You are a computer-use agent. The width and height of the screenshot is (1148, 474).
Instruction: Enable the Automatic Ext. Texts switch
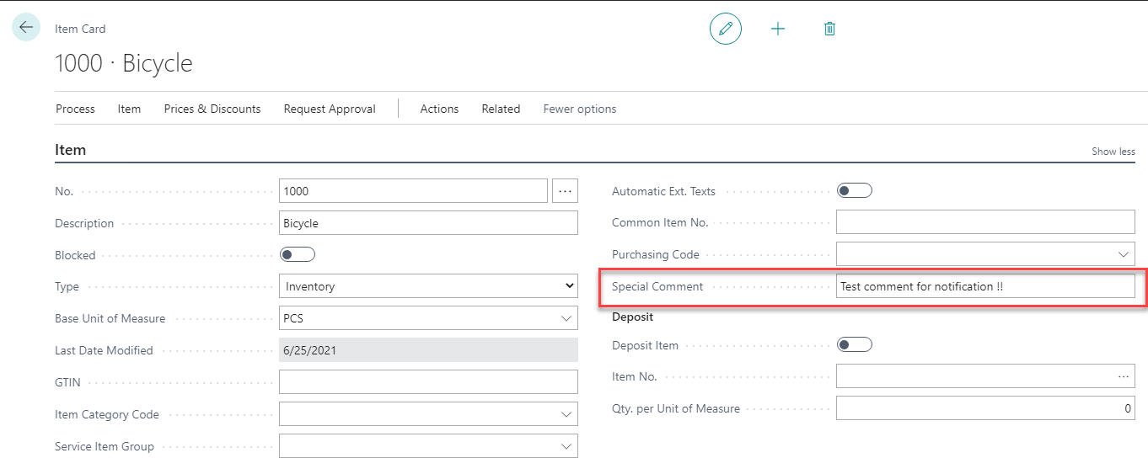854,191
